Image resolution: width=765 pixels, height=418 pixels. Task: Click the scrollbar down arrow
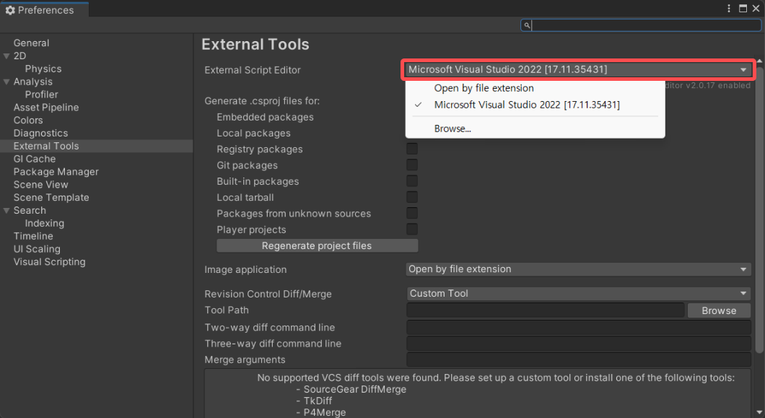(x=759, y=413)
